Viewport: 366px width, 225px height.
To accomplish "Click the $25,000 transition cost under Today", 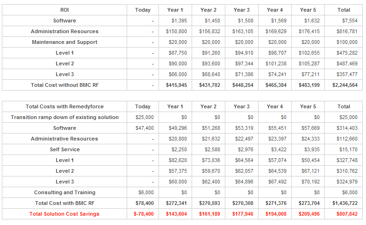I will pyautogui.click(x=144, y=117).
